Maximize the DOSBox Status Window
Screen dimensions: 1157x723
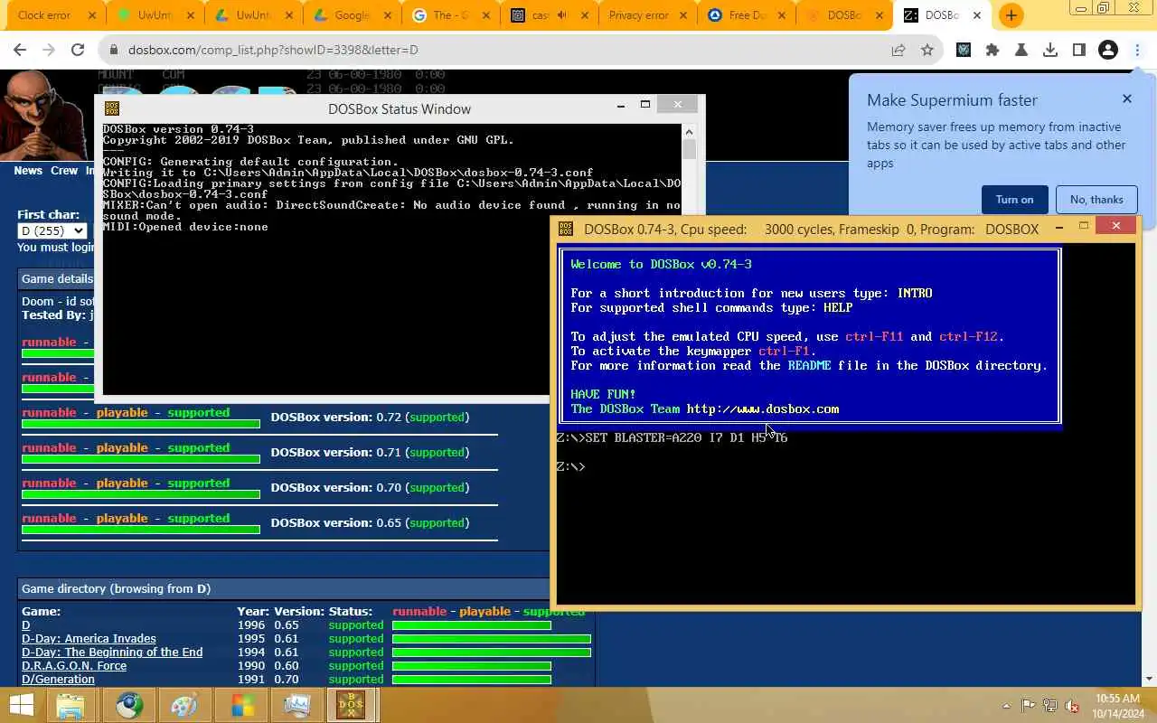[x=645, y=105]
